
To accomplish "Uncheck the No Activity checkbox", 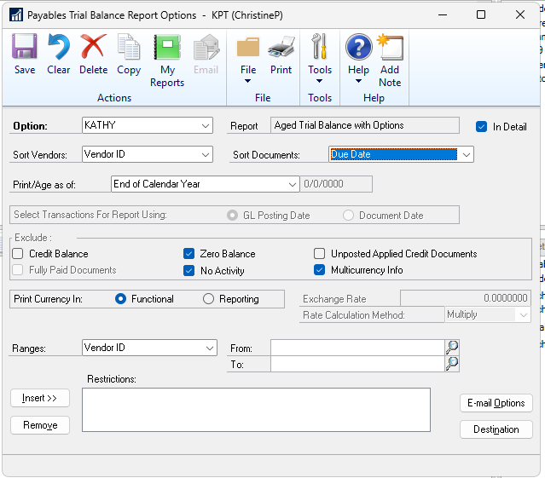I will click(188, 270).
